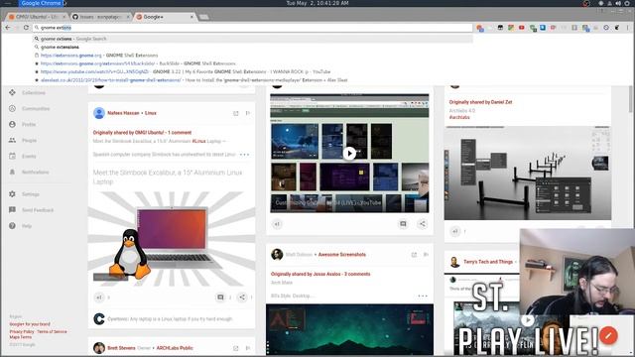Expand the '80s Style Desktop' post with ellipsis

click(x=423, y=296)
